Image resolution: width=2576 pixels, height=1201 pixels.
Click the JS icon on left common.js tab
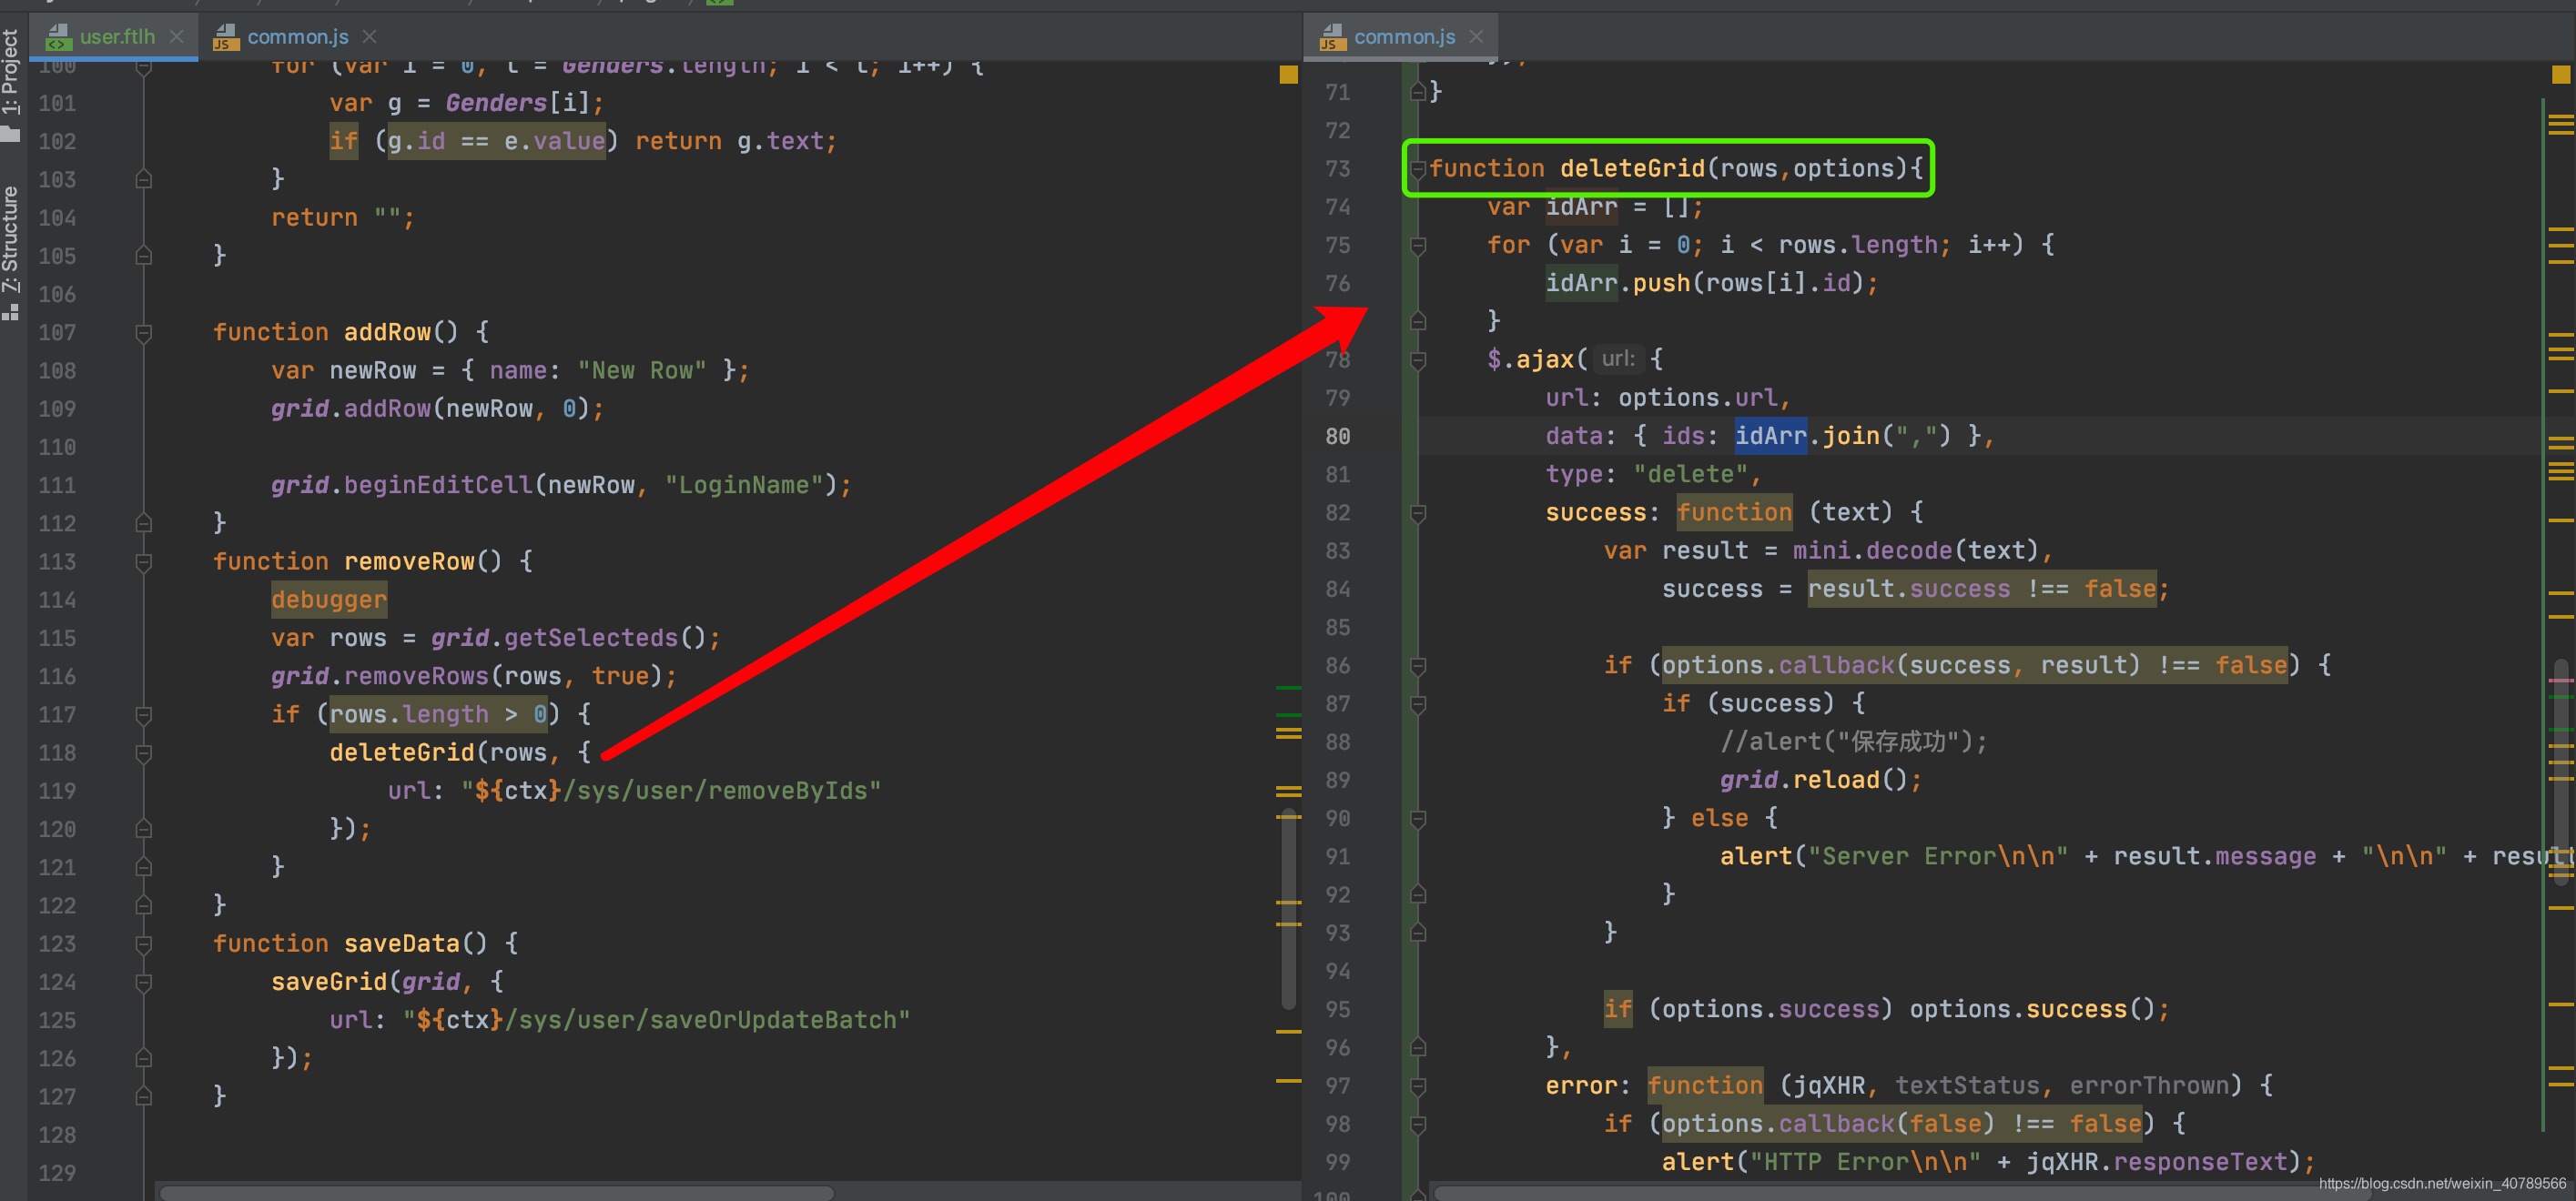coord(226,37)
